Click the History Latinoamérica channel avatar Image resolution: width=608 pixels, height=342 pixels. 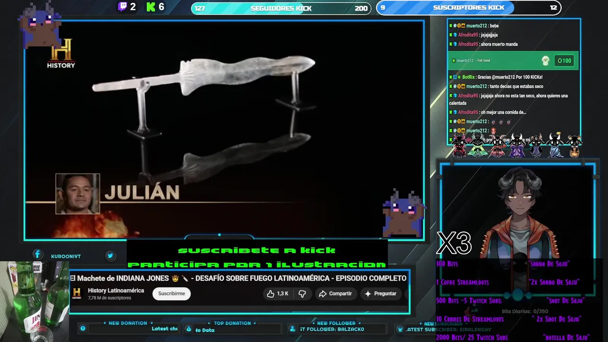point(76,294)
